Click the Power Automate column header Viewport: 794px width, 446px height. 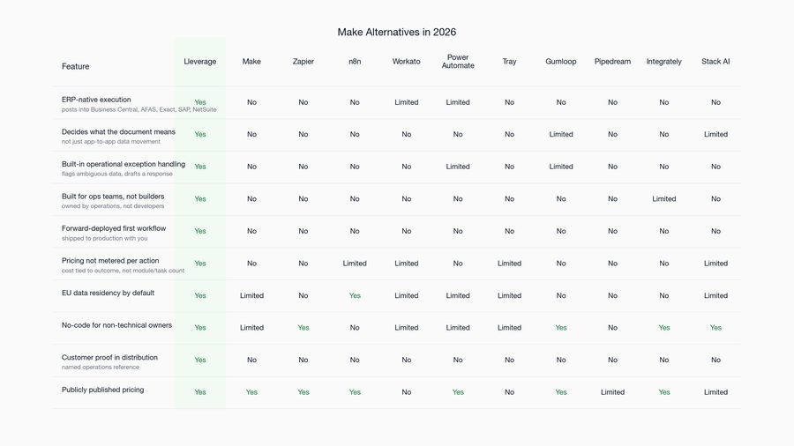[x=458, y=61]
